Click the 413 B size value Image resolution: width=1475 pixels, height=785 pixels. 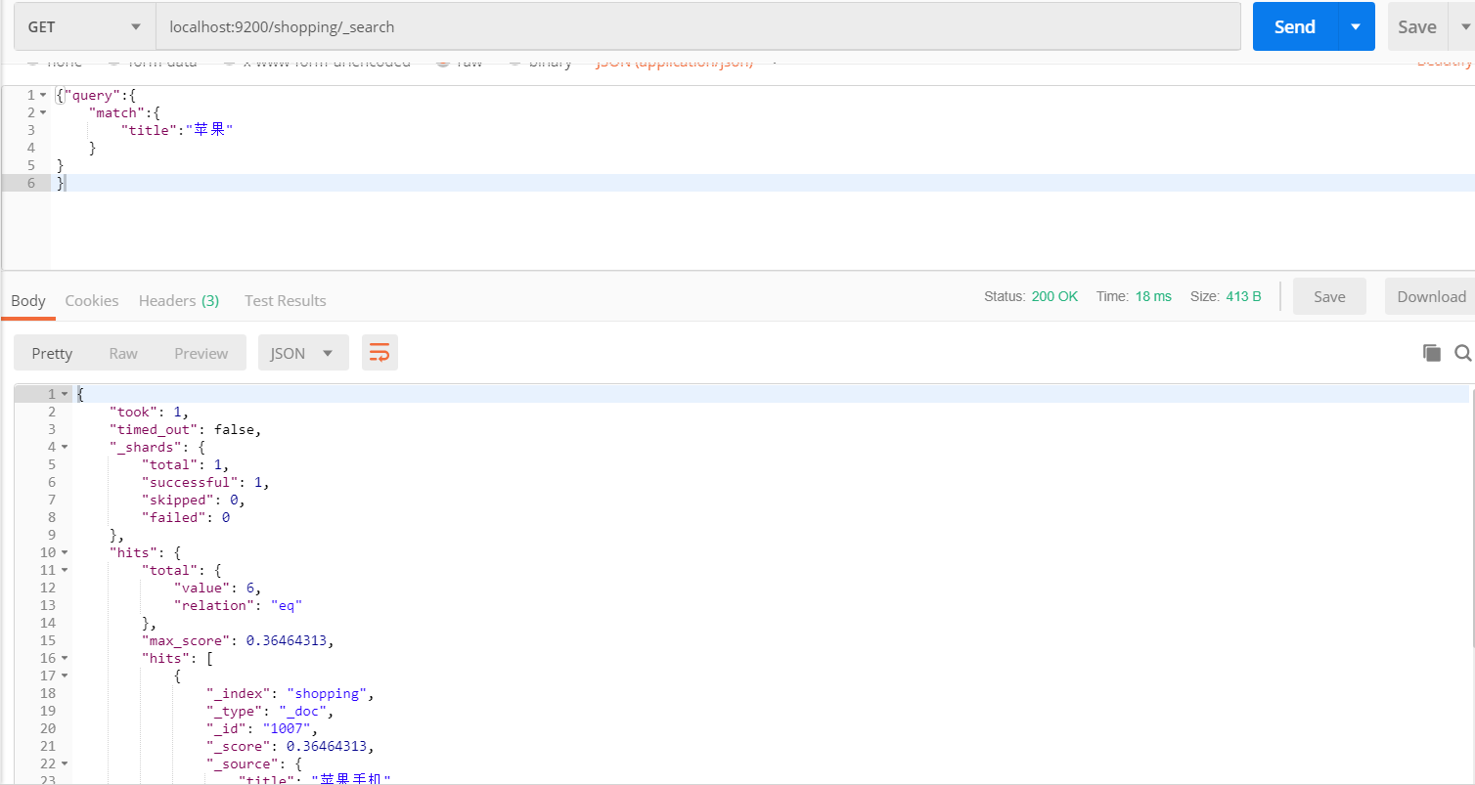[x=1243, y=296]
